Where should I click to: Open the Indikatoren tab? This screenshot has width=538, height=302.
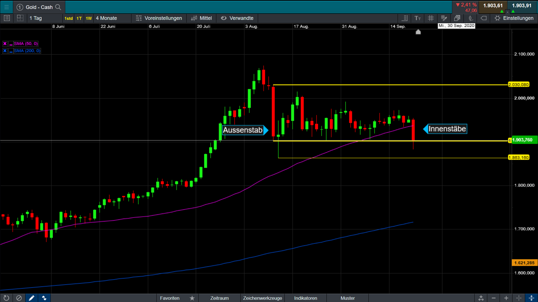pos(305,298)
